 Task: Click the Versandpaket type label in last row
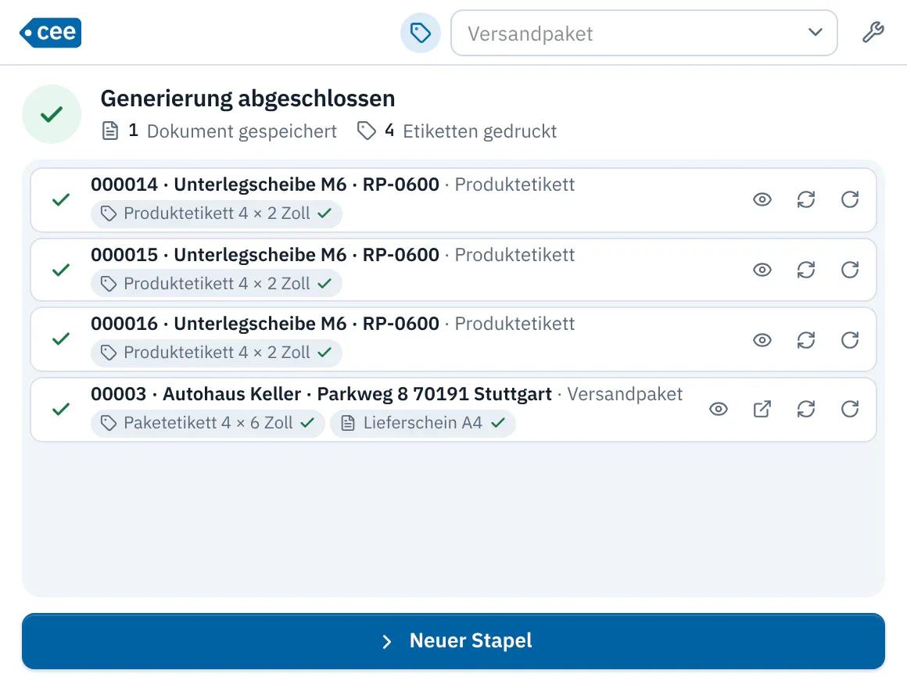click(x=625, y=394)
